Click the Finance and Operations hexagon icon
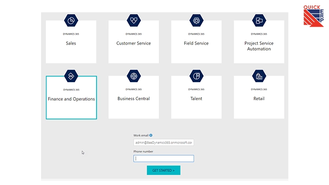The width and height of the screenshot is (329, 185). pos(71,76)
